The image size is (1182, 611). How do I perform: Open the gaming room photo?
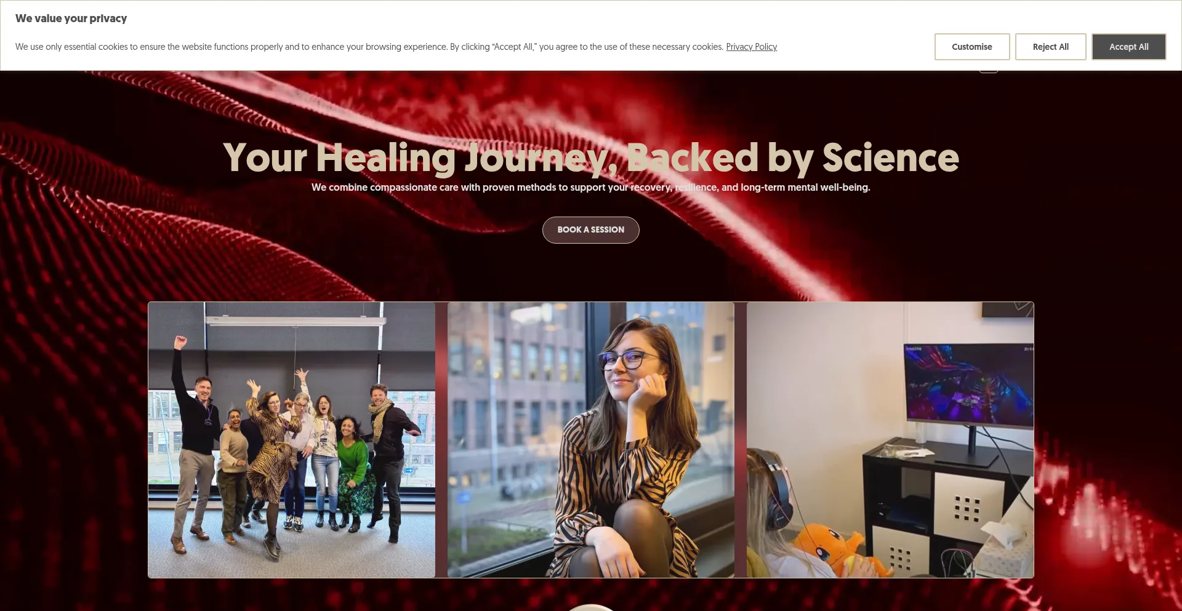(x=890, y=439)
